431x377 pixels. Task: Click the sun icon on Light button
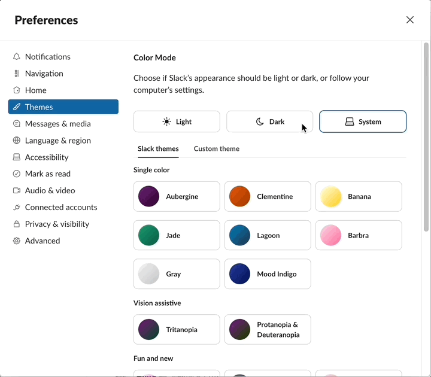[x=166, y=121]
